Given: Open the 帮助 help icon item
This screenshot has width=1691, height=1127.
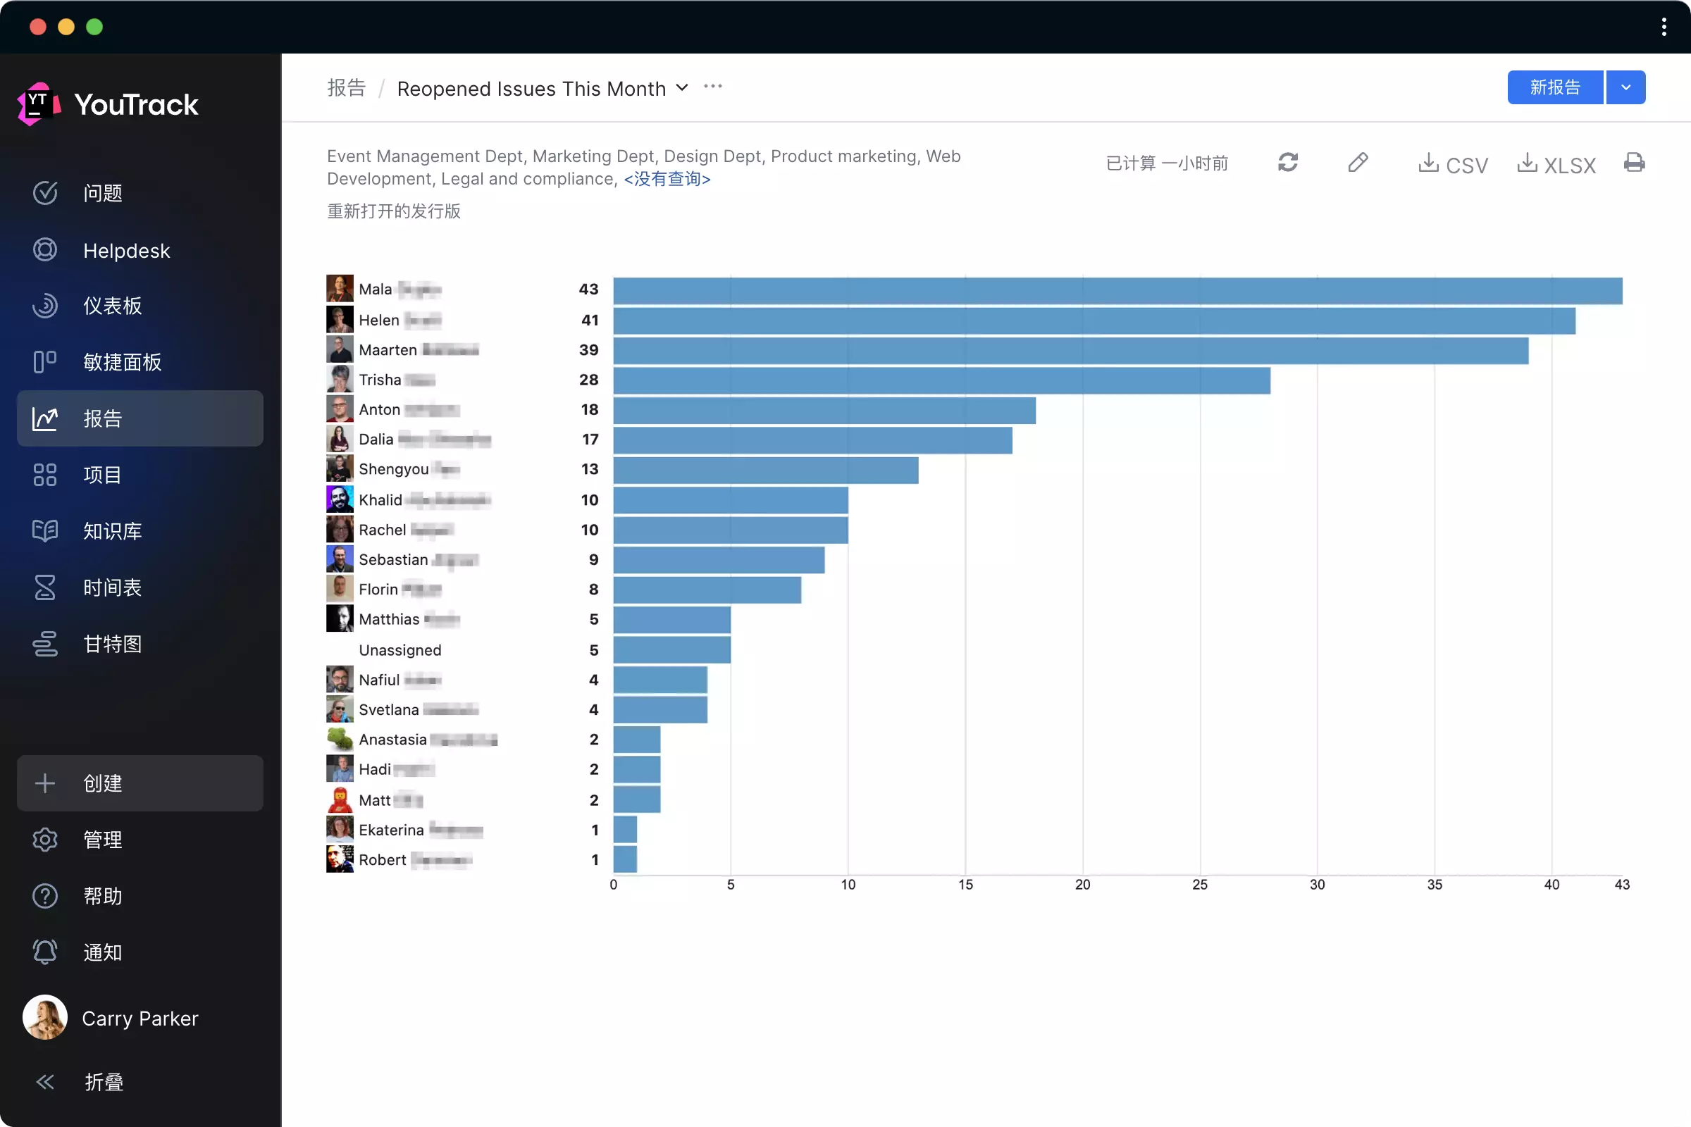Looking at the screenshot, I should 45,895.
